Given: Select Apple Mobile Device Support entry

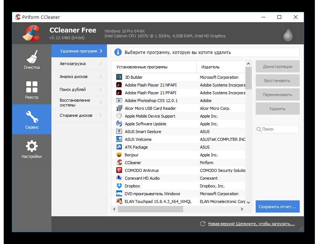Looking at the screenshot, I should tap(150, 116).
